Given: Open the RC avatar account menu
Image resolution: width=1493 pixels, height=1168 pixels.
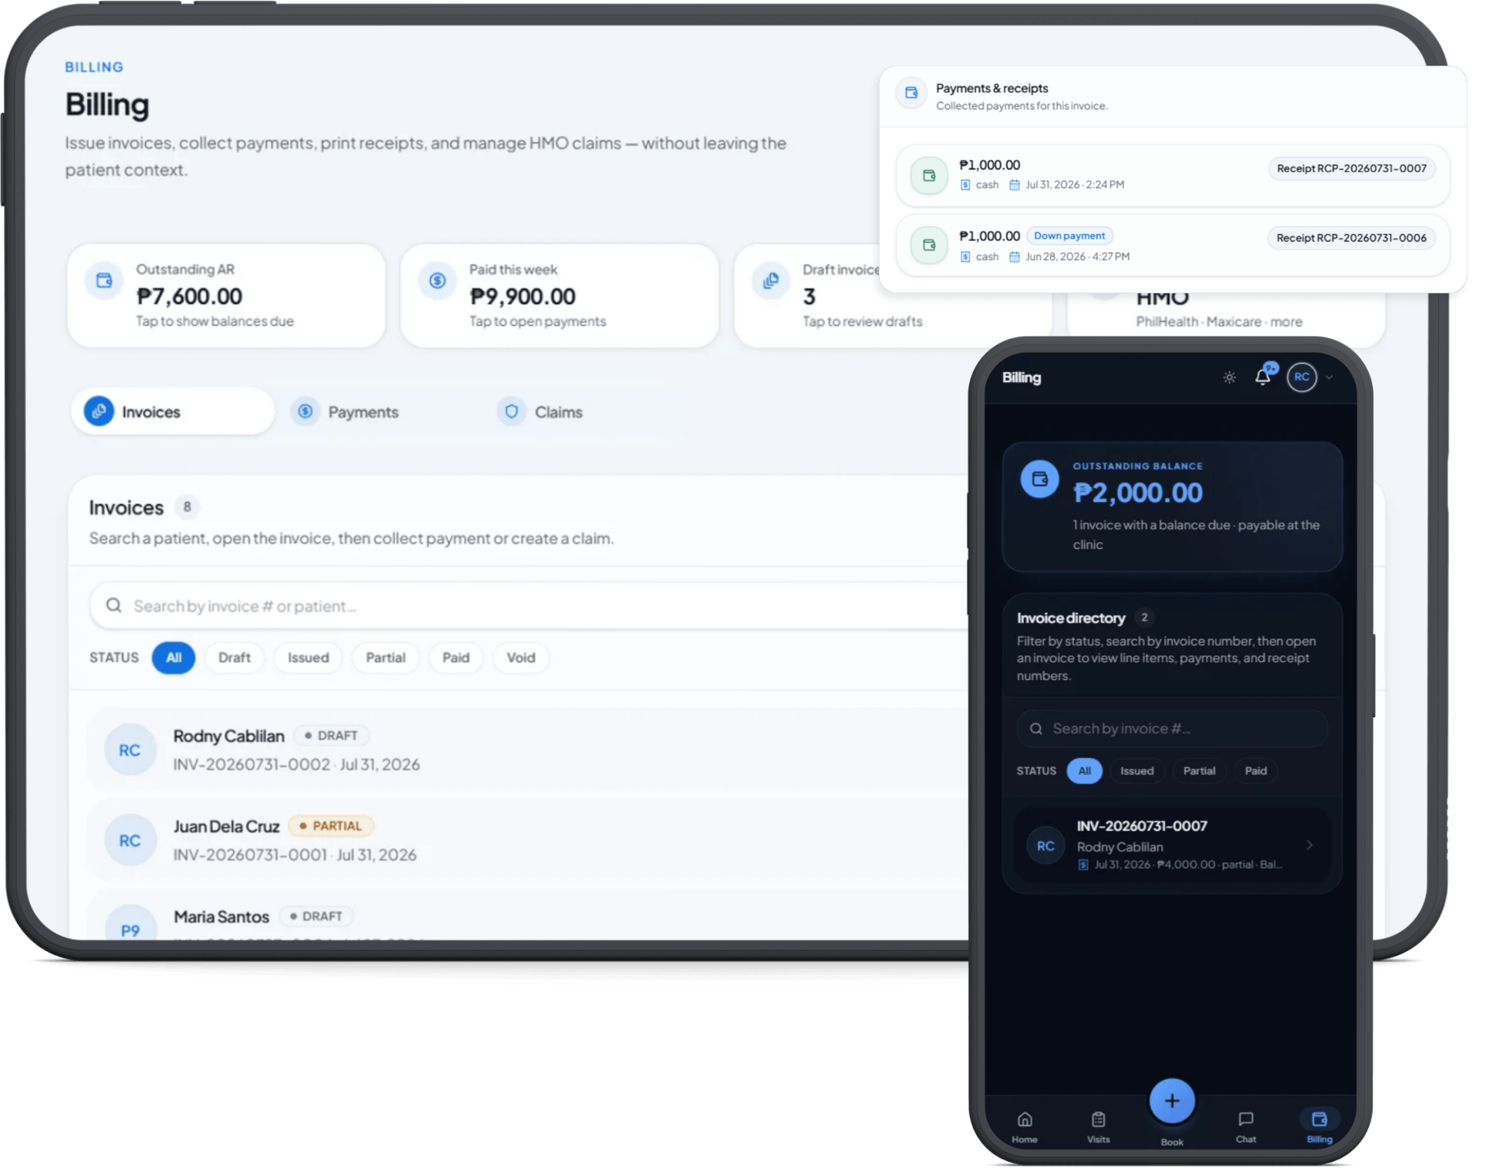Looking at the screenshot, I should click(1302, 377).
